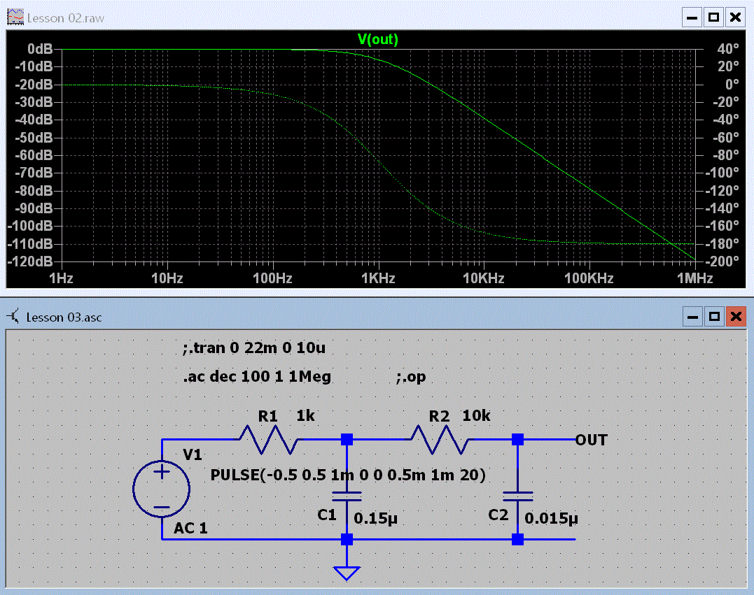Click the 10k resistor value
The height and width of the screenshot is (595, 754).
coord(476,416)
